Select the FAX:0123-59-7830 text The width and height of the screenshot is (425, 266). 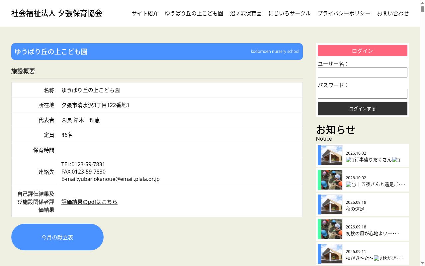[x=83, y=172]
